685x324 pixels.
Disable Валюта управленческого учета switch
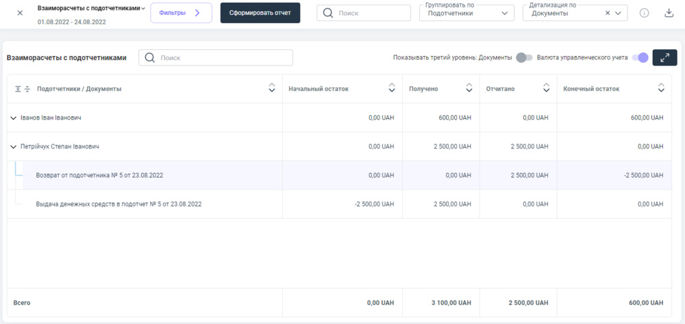(x=640, y=58)
